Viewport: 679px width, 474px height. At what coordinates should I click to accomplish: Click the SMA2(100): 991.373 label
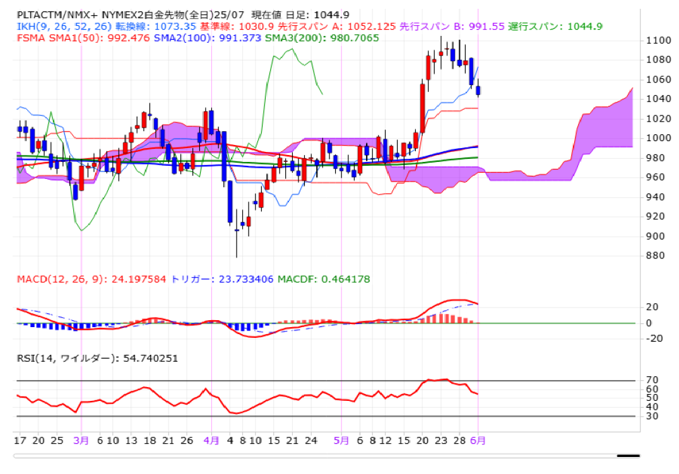(x=208, y=38)
